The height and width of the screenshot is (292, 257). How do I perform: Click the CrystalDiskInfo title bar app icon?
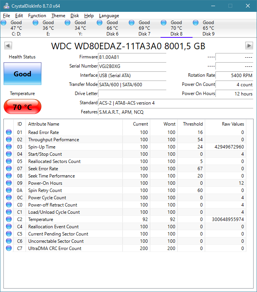click(x=6, y=6)
